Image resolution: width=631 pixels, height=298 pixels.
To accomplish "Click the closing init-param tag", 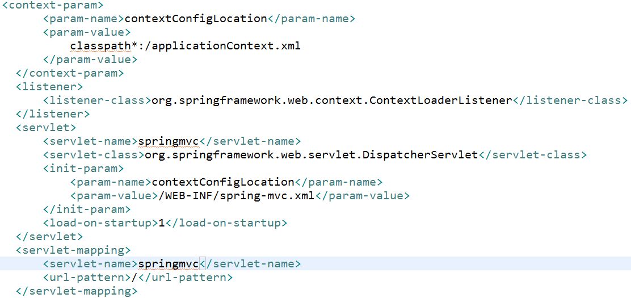I will coord(86,209).
